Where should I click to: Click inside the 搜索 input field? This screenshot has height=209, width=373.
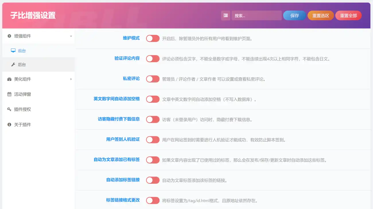click(257, 15)
